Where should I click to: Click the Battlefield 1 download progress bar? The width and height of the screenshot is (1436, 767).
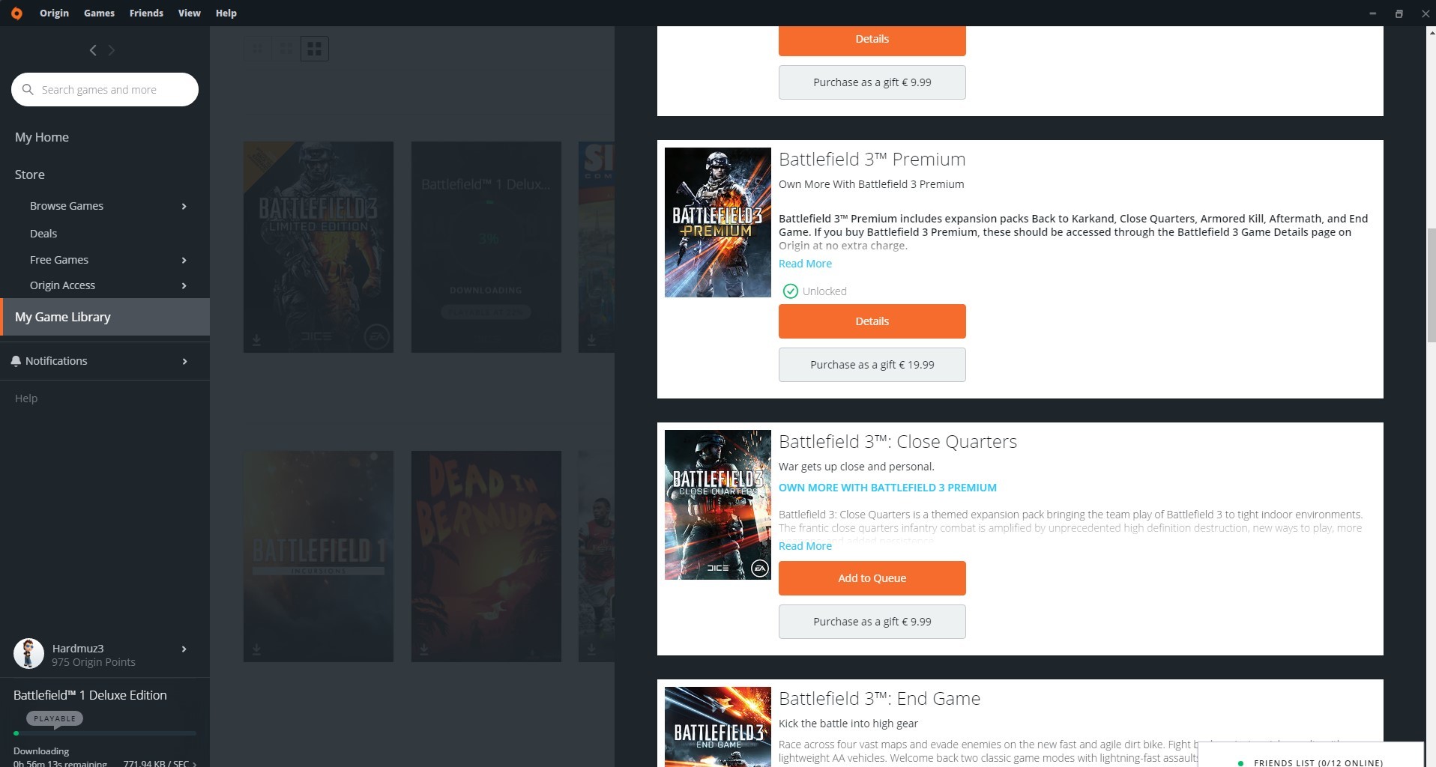coord(105,733)
